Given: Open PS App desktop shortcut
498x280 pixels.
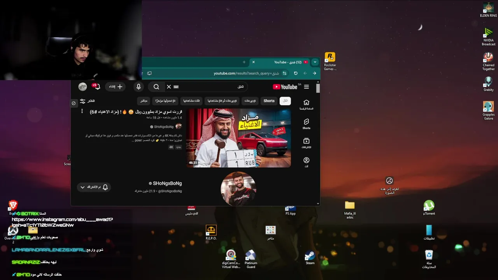Looking at the screenshot, I should pyautogui.click(x=290, y=210).
